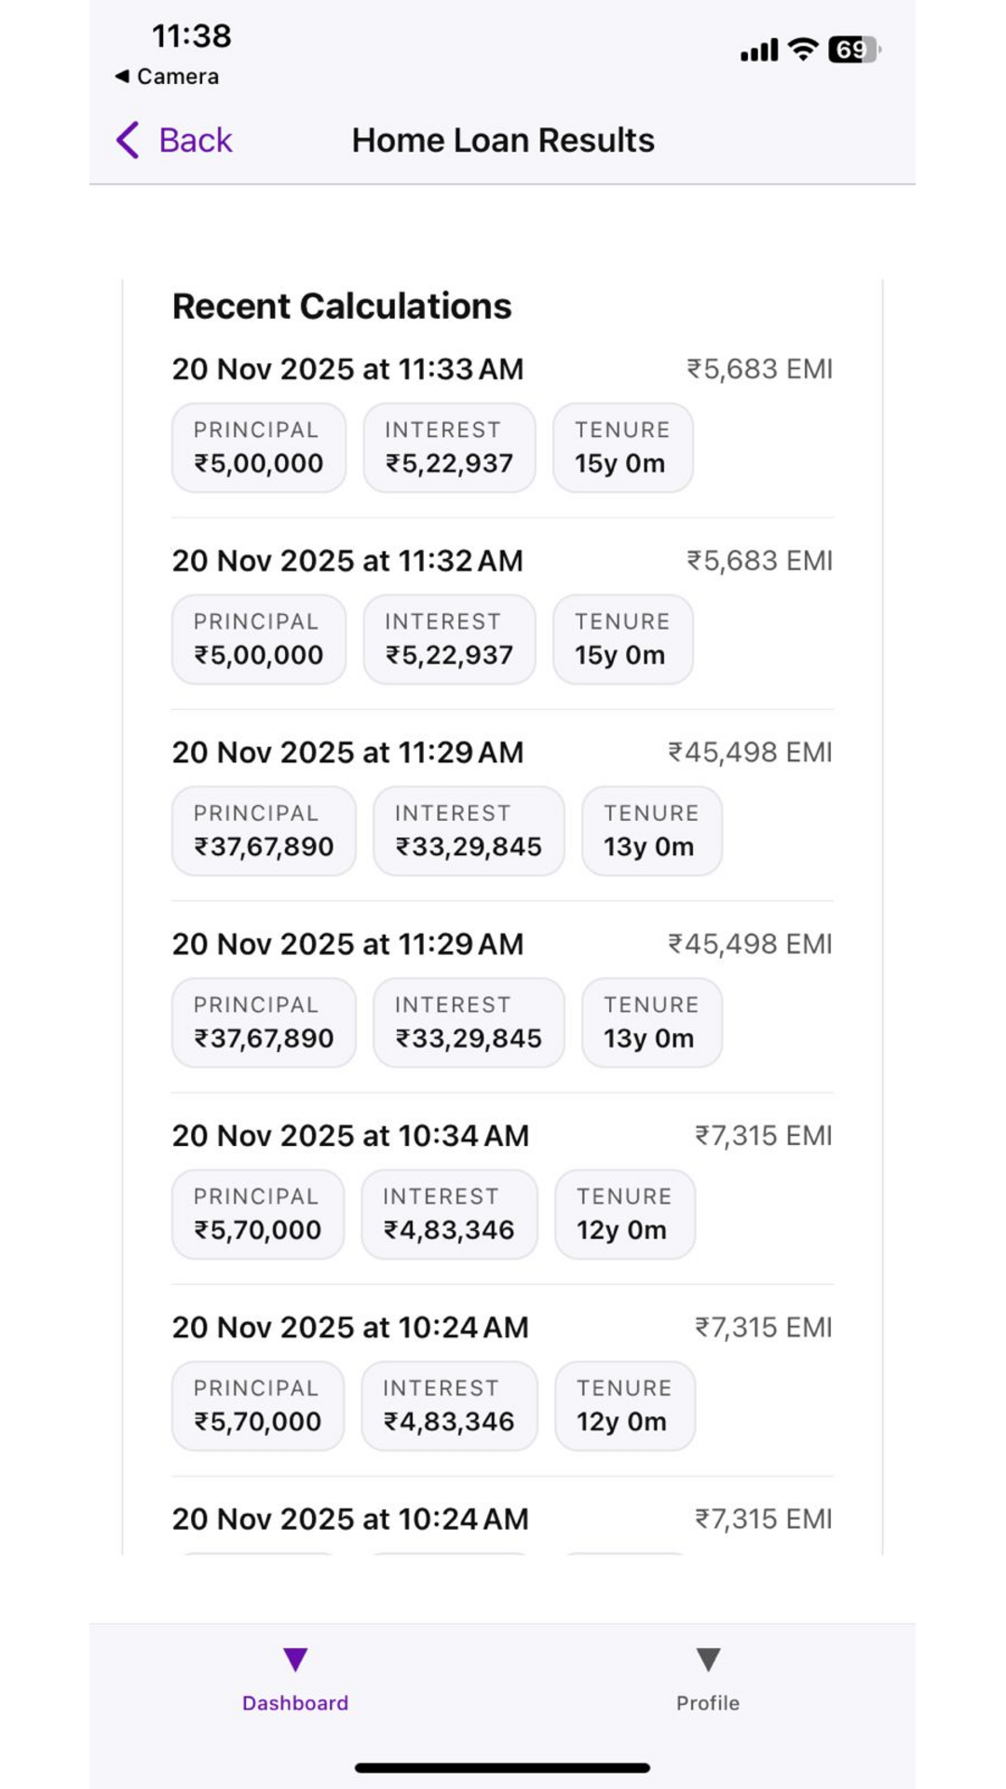
Task: Go back using the Back text
Action: point(195,141)
